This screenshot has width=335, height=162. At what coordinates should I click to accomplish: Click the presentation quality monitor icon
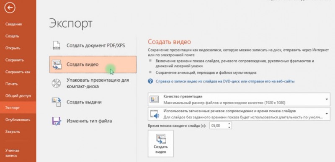coord(154,100)
